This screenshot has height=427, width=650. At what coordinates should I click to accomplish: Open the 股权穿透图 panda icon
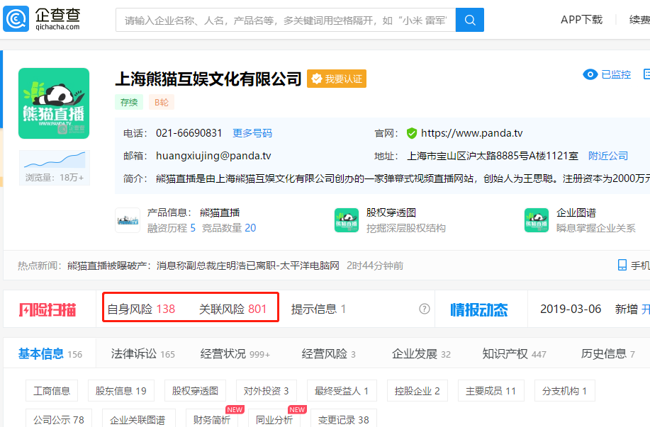(347, 220)
